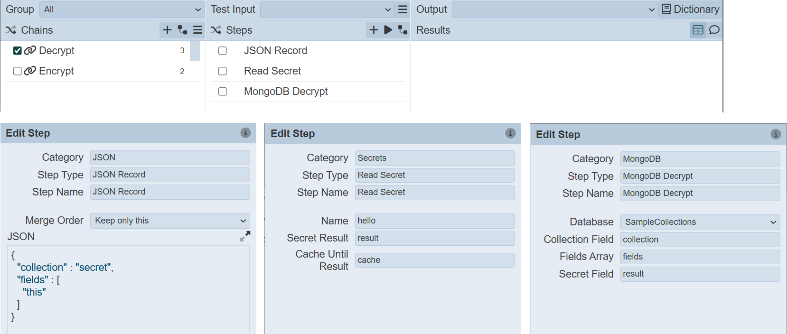787x334 pixels.
Task: Run the steps with play button
Action: 388,30
